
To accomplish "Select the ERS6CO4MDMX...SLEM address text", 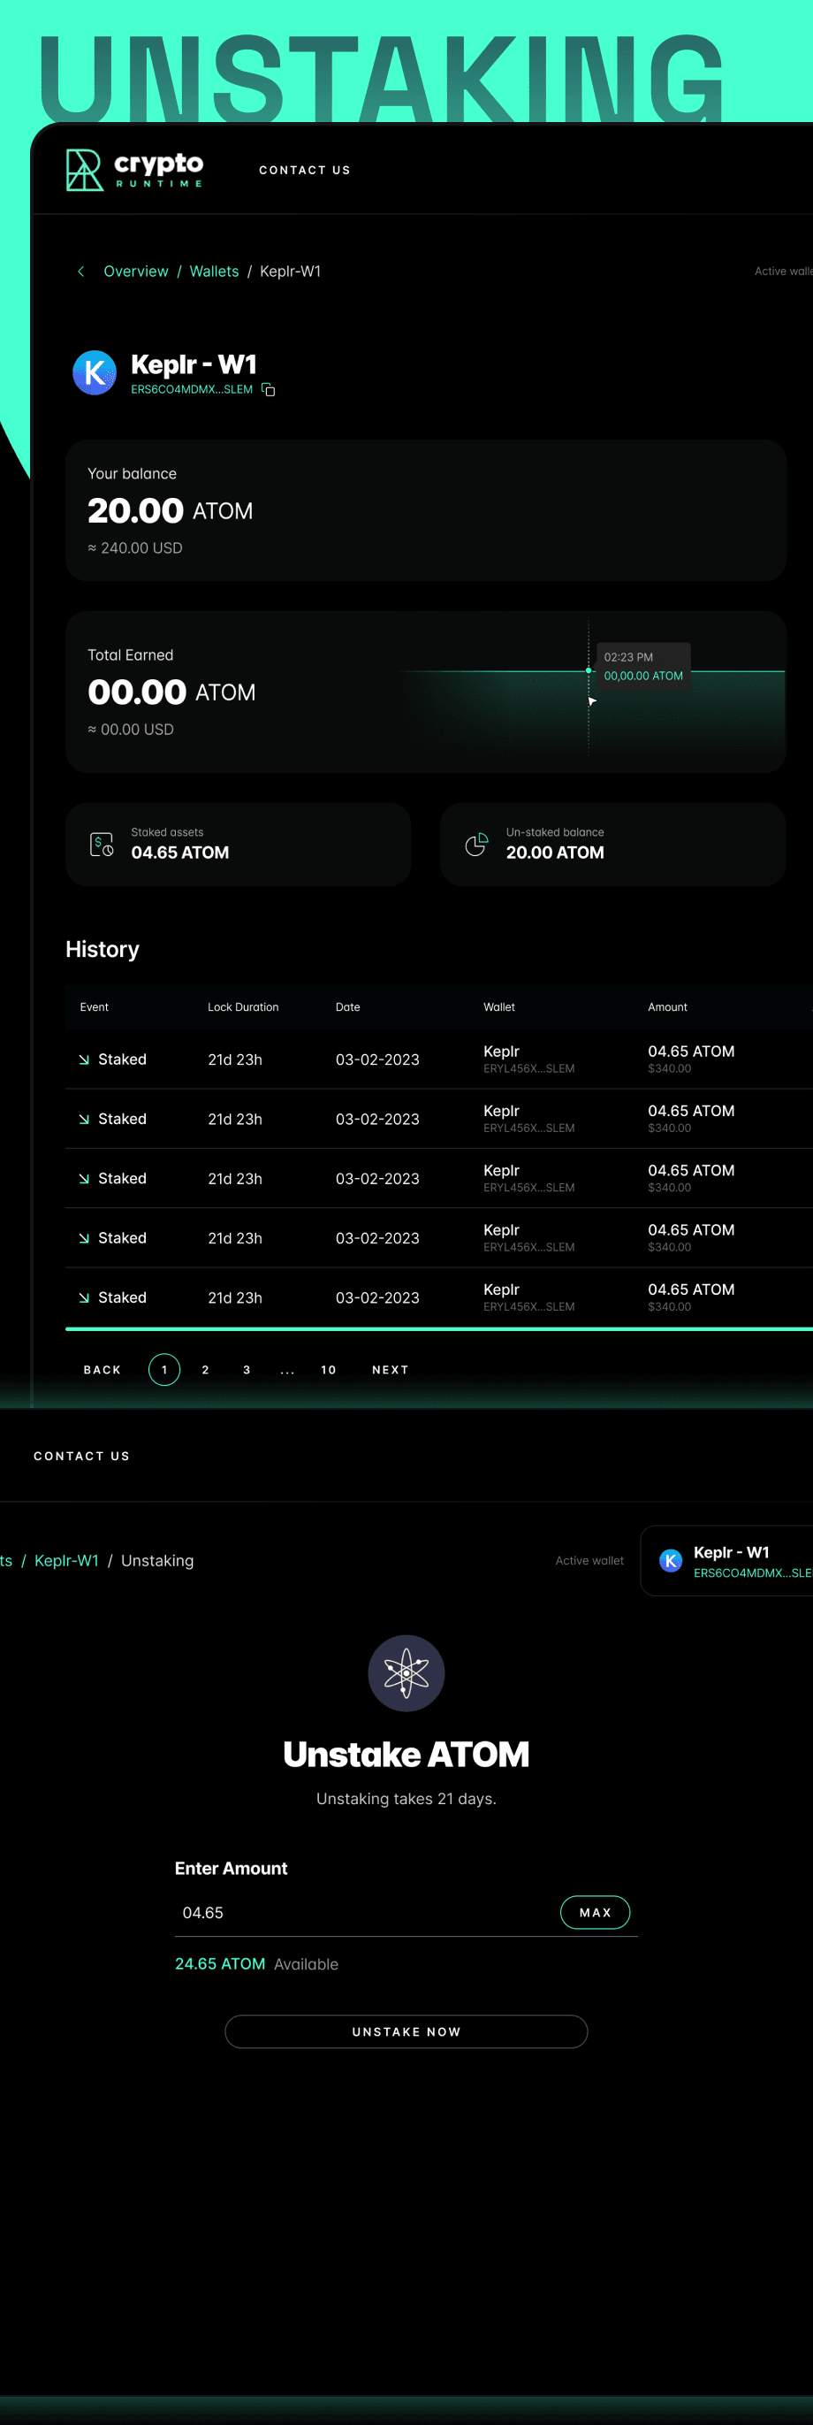I will [x=192, y=390].
